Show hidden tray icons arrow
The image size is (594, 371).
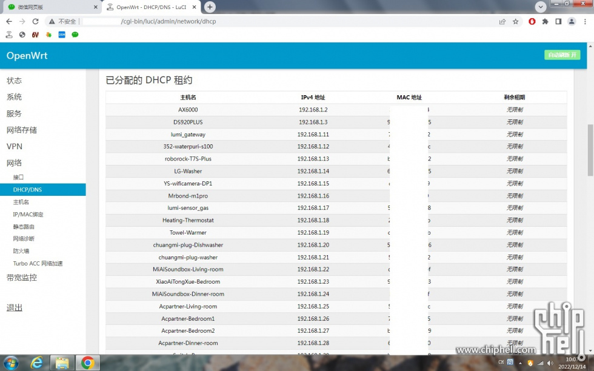pyautogui.click(x=520, y=363)
